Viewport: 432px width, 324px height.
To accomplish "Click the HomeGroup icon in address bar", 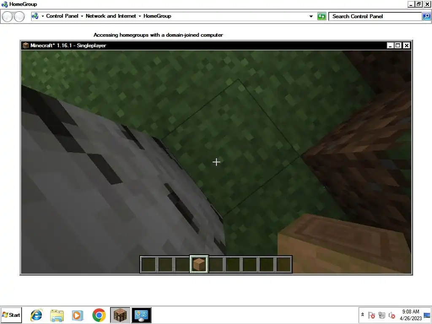I will pos(35,16).
